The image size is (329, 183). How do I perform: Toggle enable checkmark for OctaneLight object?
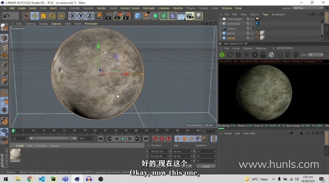pyautogui.click(x=253, y=19)
